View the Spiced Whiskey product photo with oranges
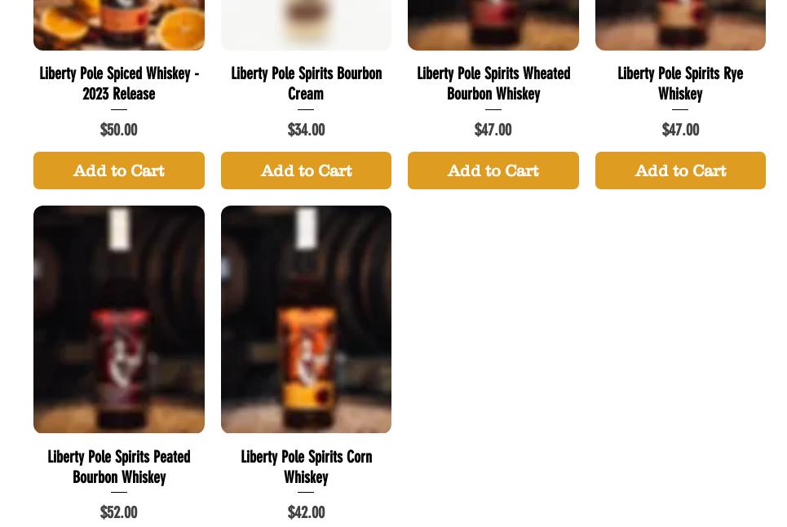The height and width of the screenshot is (527, 787). pos(119,25)
